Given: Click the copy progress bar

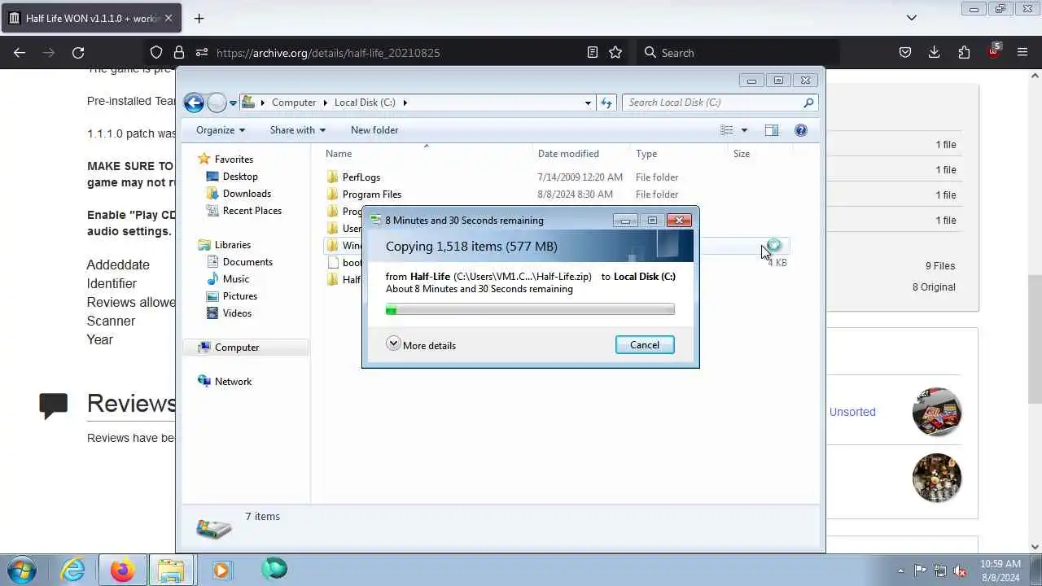Looking at the screenshot, I should (x=530, y=309).
